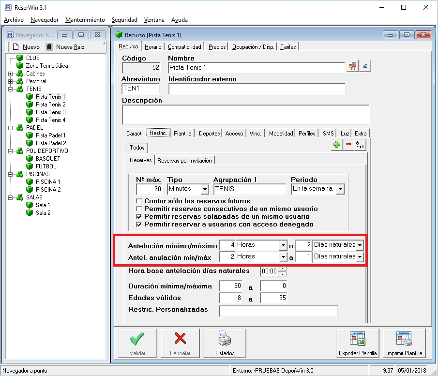This screenshot has height=376, width=438.
Task: Uncheck Permitir reservar a usuarios con acceso denegado
Action: [139, 225]
